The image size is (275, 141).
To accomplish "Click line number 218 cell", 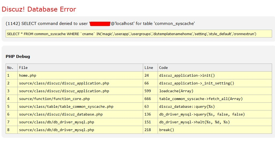I will (150, 130).
